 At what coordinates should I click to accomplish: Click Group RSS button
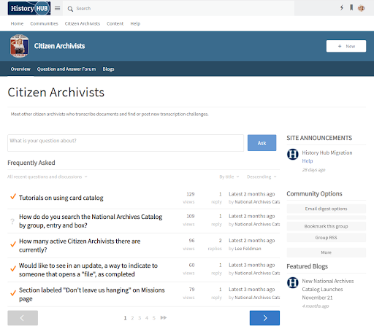[326, 238]
